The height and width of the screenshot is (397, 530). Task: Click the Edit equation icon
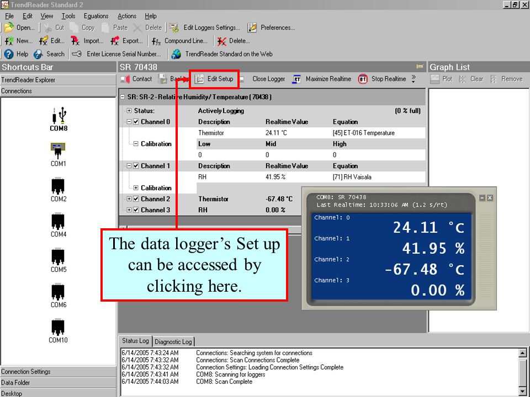tap(43, 41)
